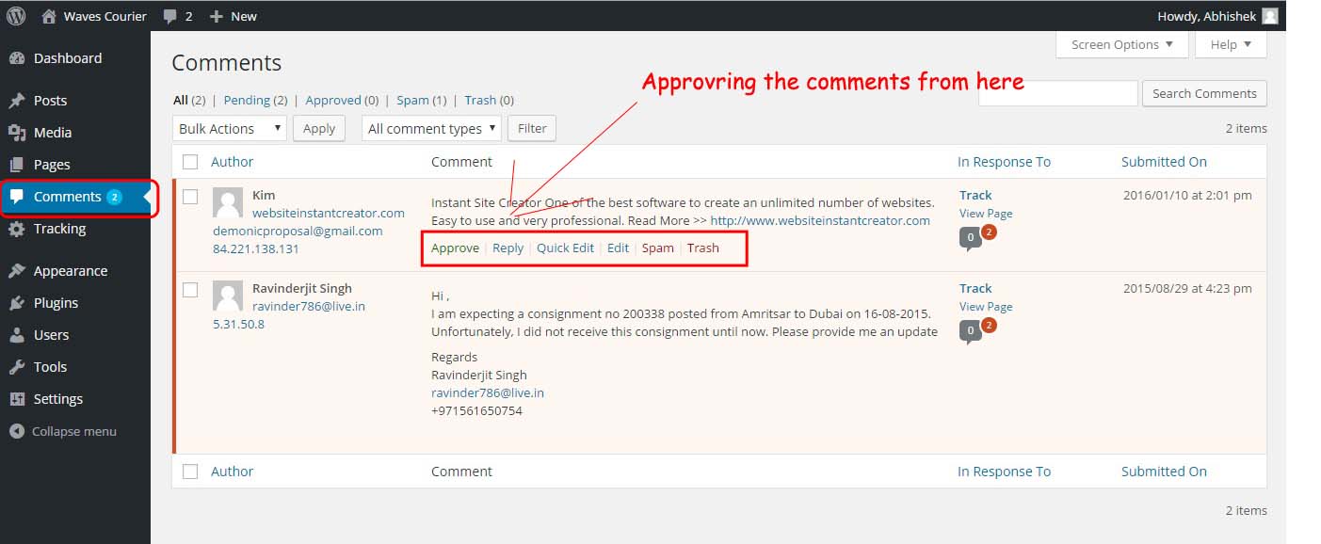The width and height of the screenshot is (1321, 544).
Task: Sort by In Response To column header
Action: [x=1004, y=161]
